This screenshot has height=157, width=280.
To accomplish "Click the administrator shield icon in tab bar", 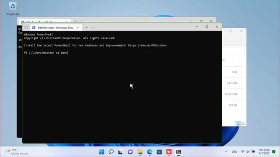I will coord(26,27).
